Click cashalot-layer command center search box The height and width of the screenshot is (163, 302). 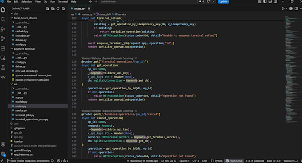(x=148, y=1)
